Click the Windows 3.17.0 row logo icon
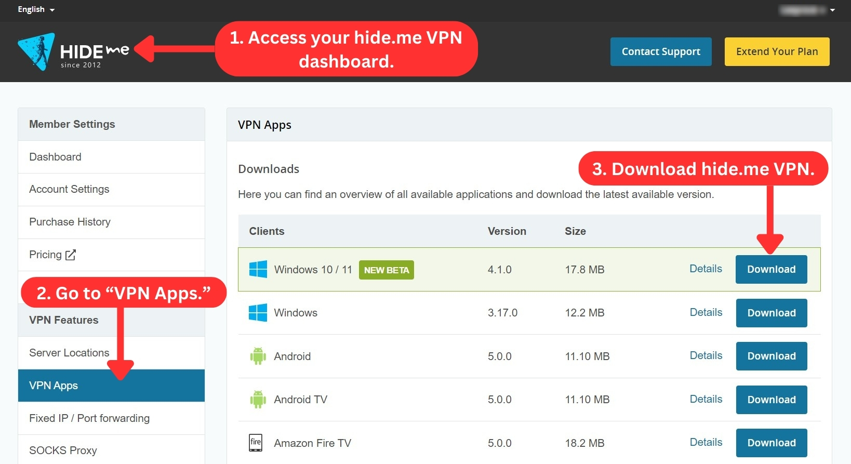 tap(258, 313)
